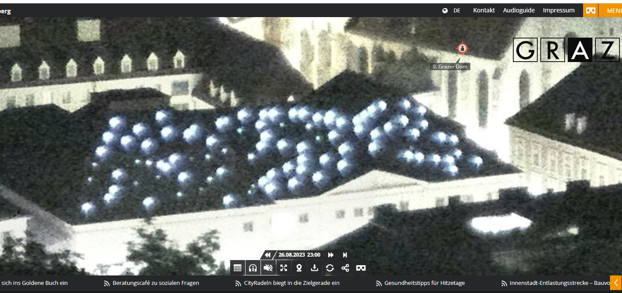Enter fullscreen mode

284,268
